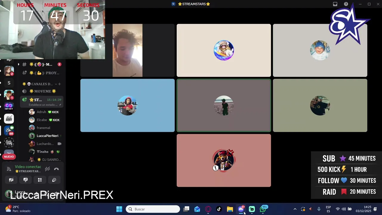Focus blue tile with red hoodie avatar
The image size is (382, 215).
pos(127,105)
